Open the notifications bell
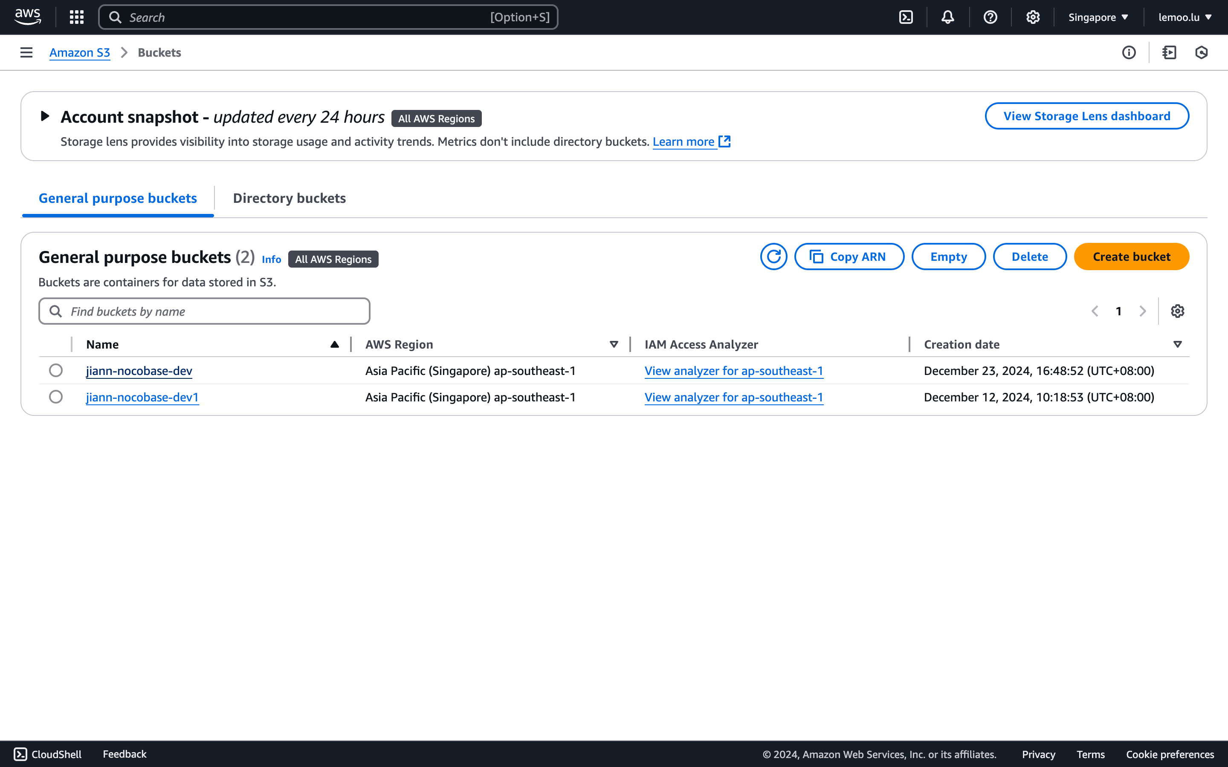Image resolution: width=1228 pixels, height=767 pixels. point(947,17)
